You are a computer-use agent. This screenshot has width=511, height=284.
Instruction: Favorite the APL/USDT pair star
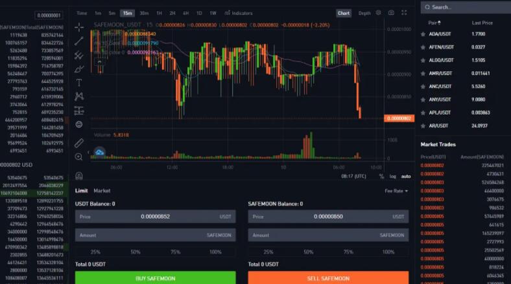click(x=423, y=113)
